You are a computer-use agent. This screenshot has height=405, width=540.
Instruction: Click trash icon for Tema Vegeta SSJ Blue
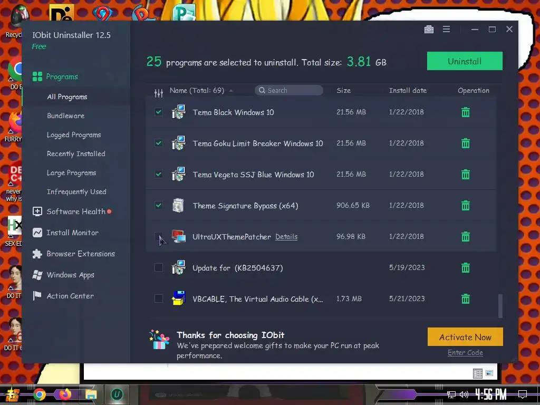pyautogui.click(x=466, y=174)
